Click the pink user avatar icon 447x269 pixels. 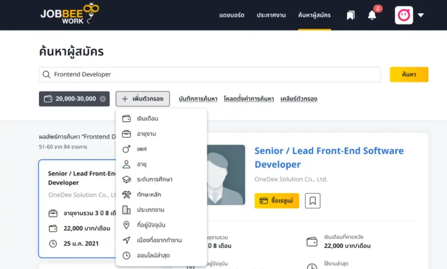click(403, 15)
